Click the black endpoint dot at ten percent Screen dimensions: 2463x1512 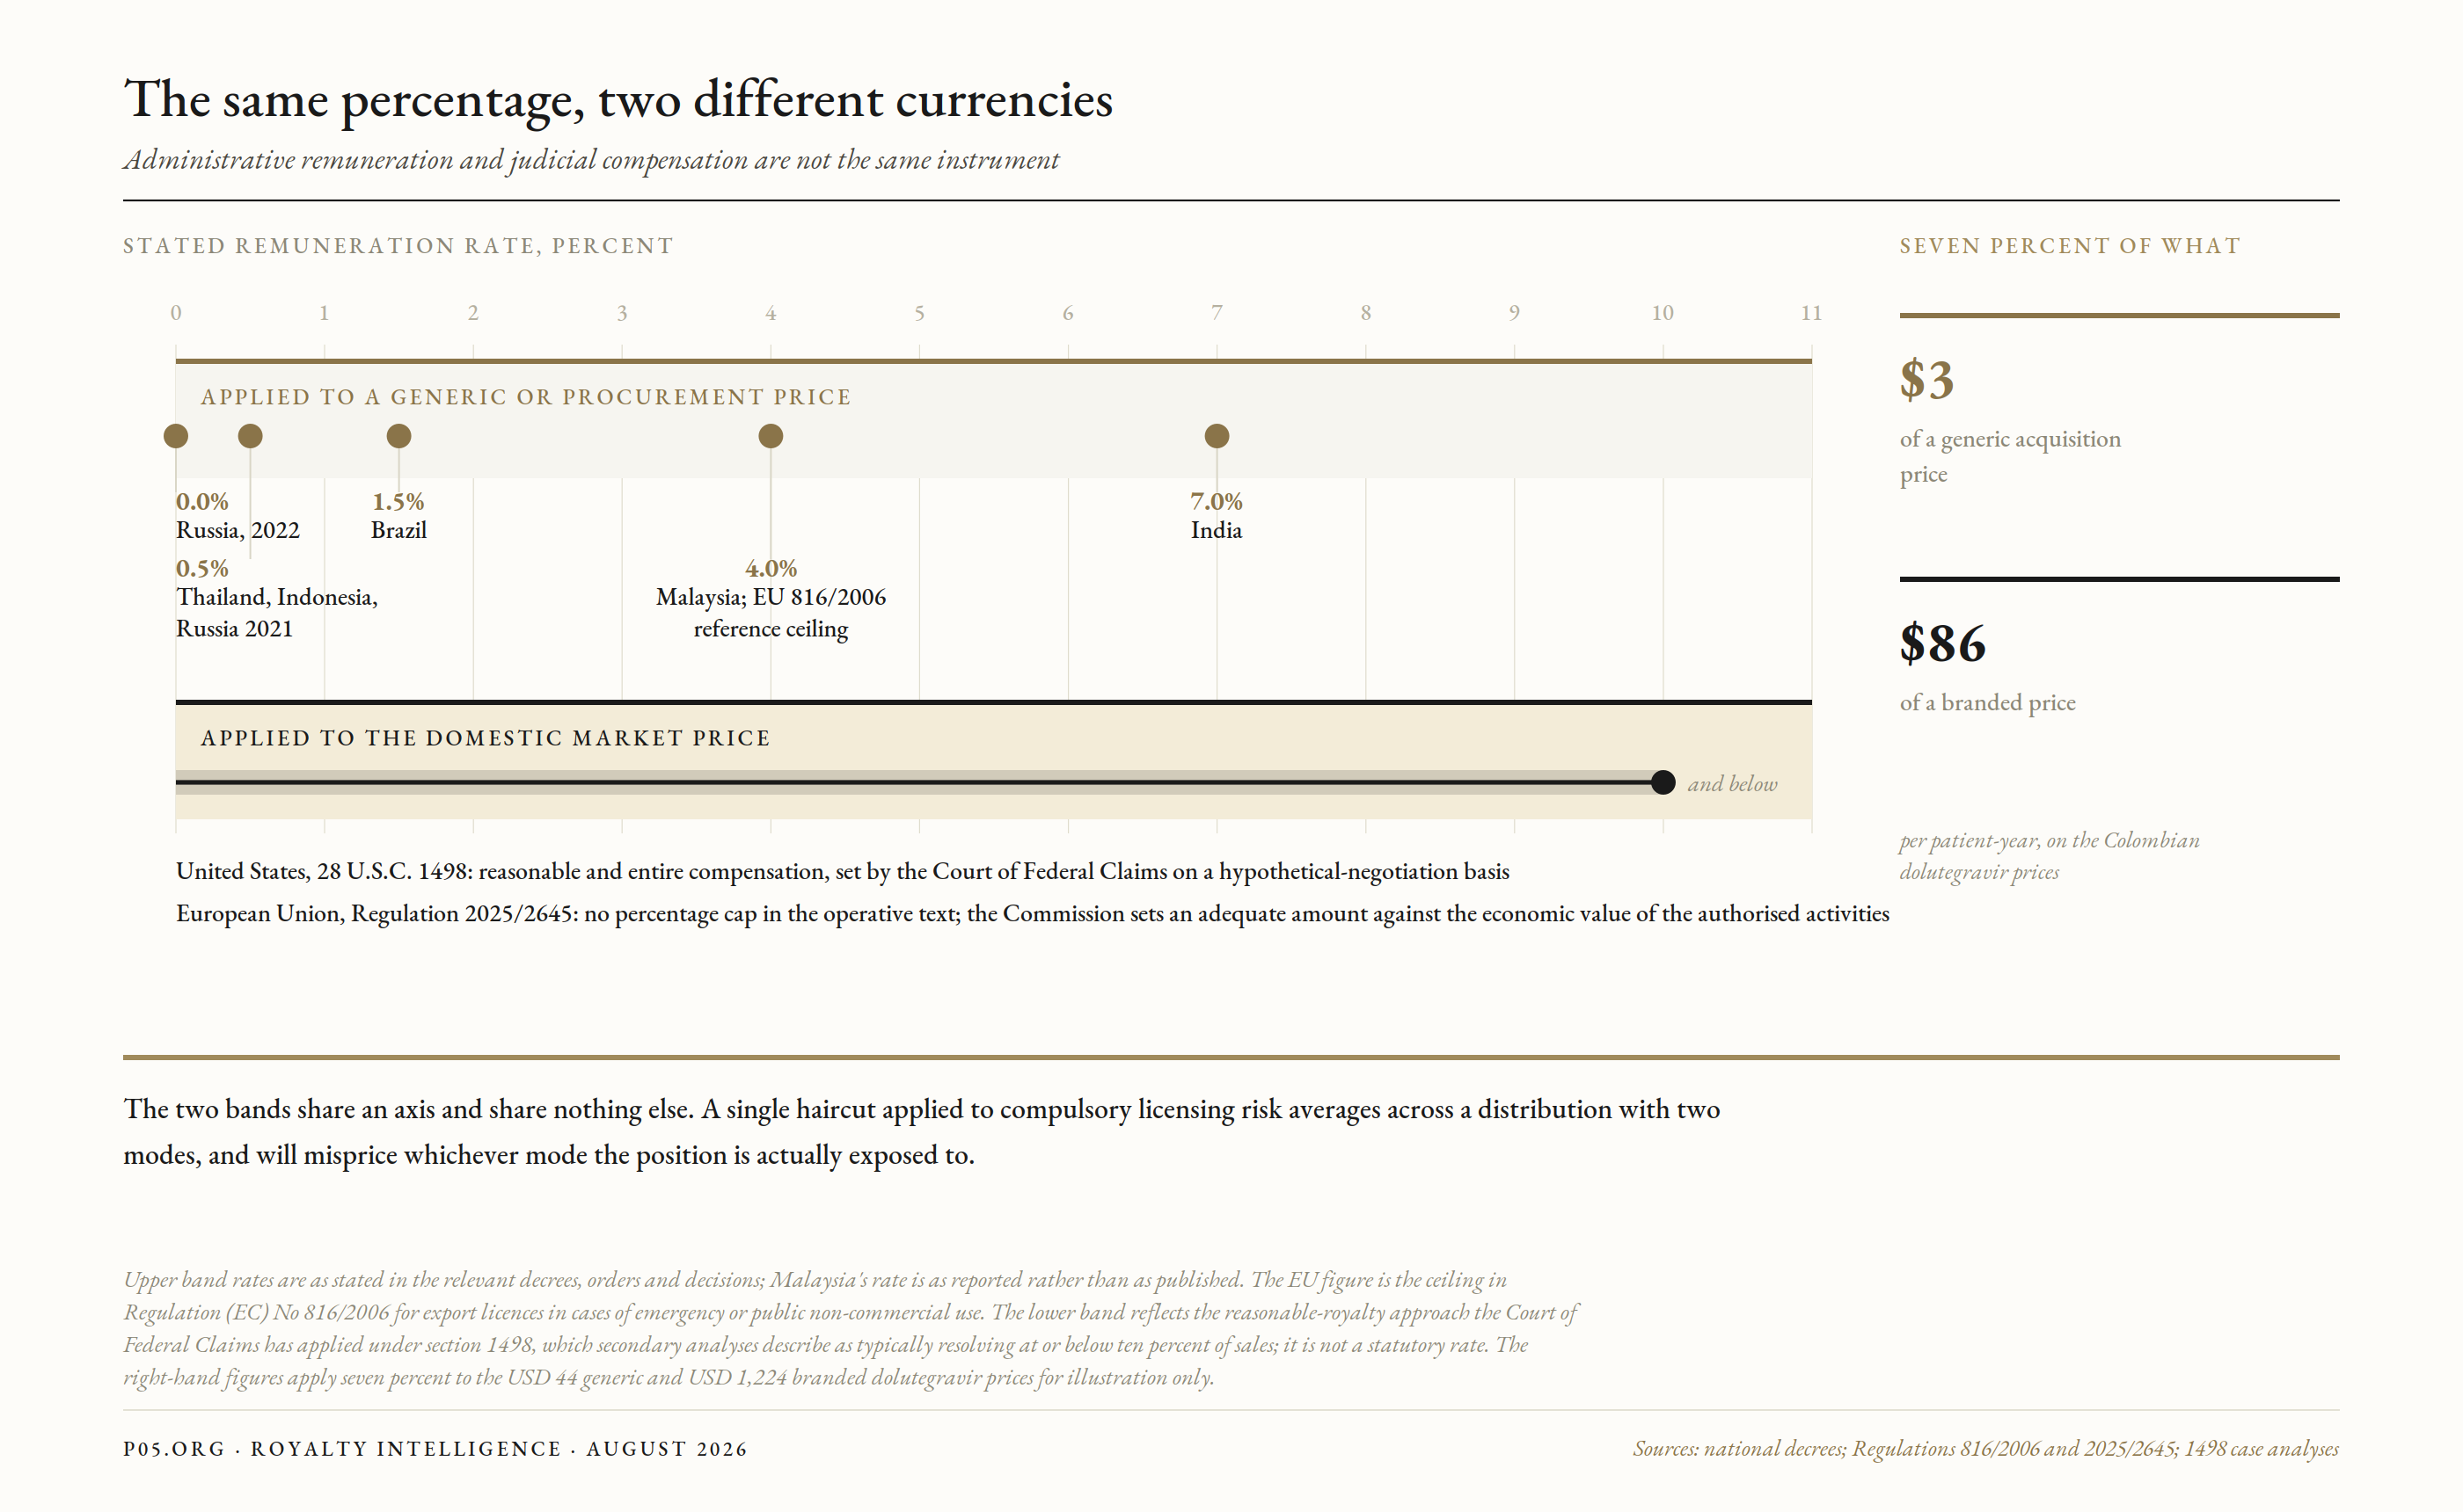click(1663, 782)
